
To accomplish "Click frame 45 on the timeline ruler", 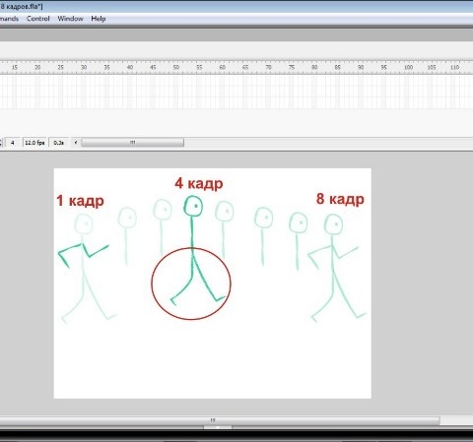I will click(153, 67).
